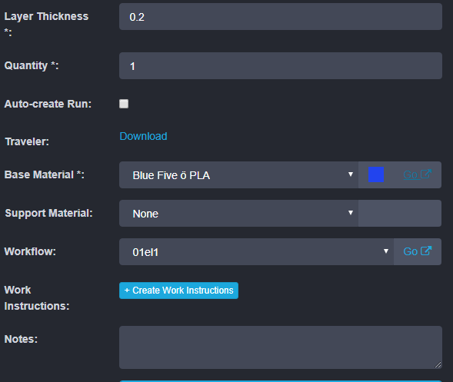453x382 pixels.
Task: Click external-link icon next to Workflow Go
Action: (x=426, y=251)
